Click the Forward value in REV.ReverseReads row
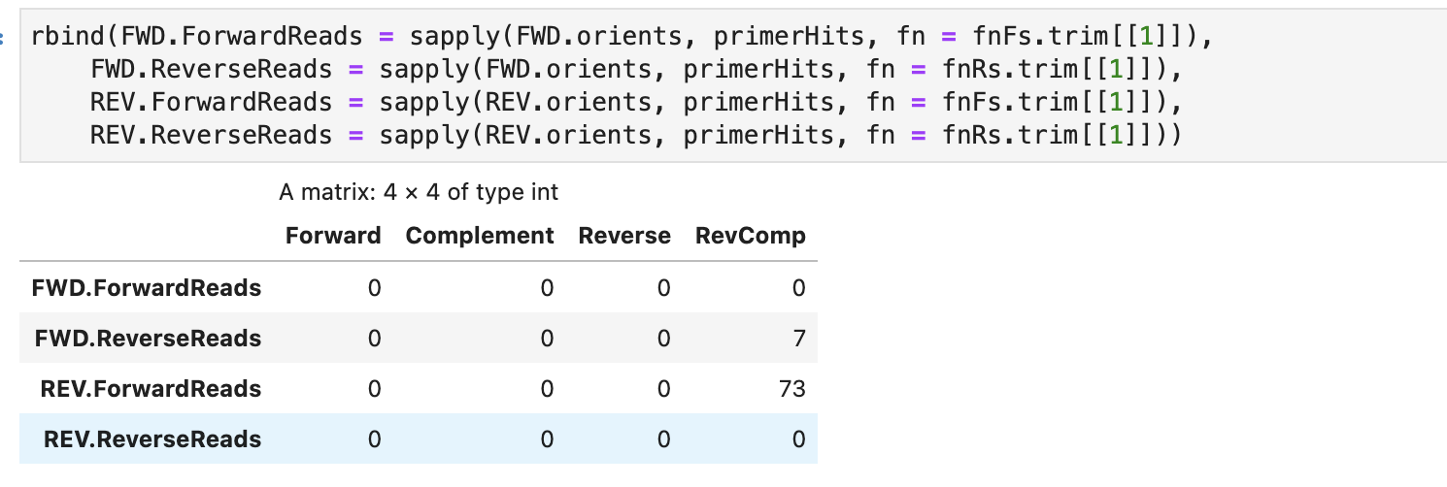The image size is (1447, 487). (x=375, y=439)
